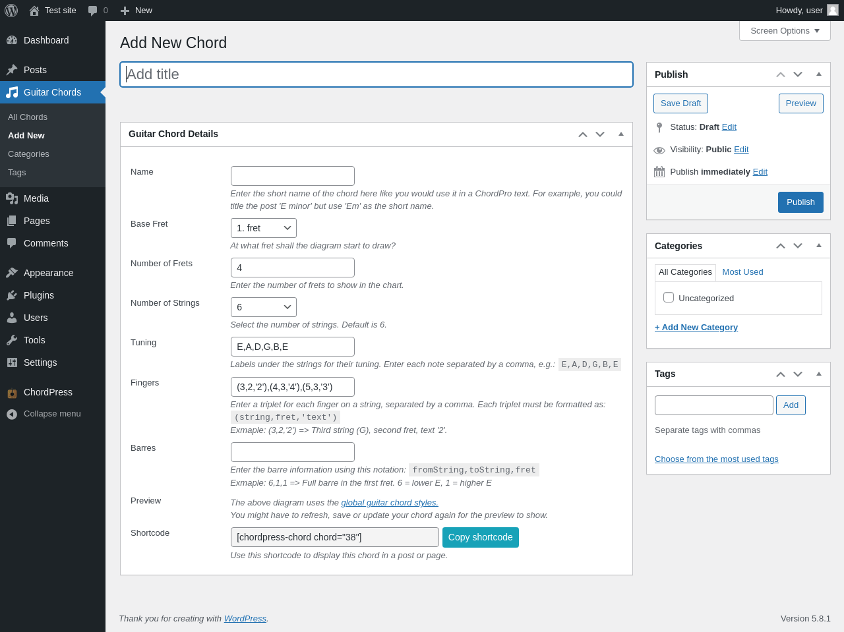Viewport: 844px width, 632px height.
Task: Click the Pages icon in sidebar
Action: [12, 221]
